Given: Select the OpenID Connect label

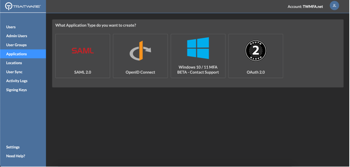Looking at the screenshot, I should [x=140, y=72].
